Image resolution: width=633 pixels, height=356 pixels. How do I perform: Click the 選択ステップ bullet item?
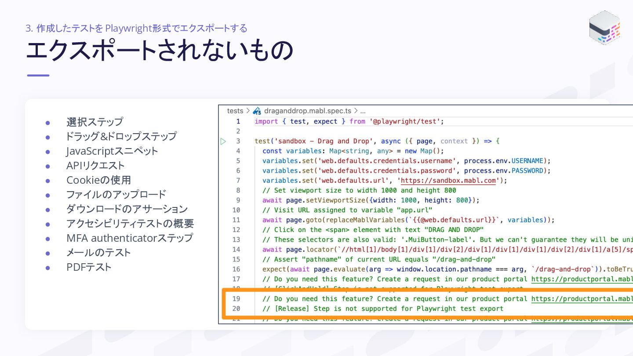pos(95,122)
